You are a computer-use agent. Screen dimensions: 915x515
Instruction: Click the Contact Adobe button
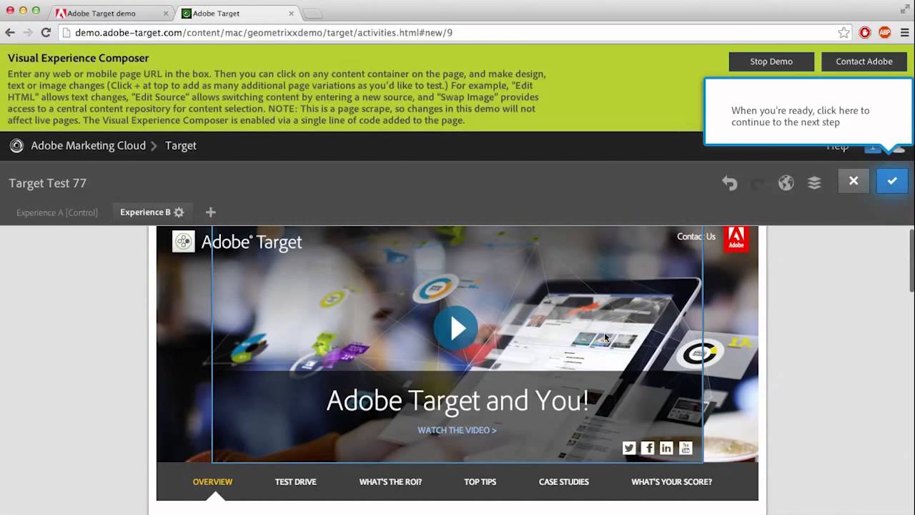click(x=864, y=62)
